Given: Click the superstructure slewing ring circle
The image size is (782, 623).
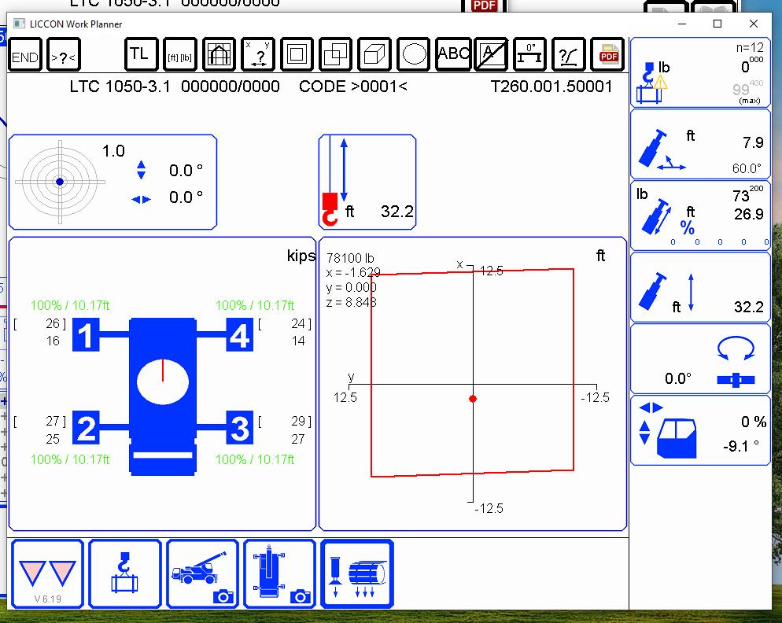Looking at the screenshot, I should [x=163, y=382].
